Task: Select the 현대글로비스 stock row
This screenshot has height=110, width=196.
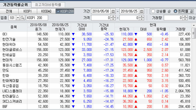Action: [96, 50]
